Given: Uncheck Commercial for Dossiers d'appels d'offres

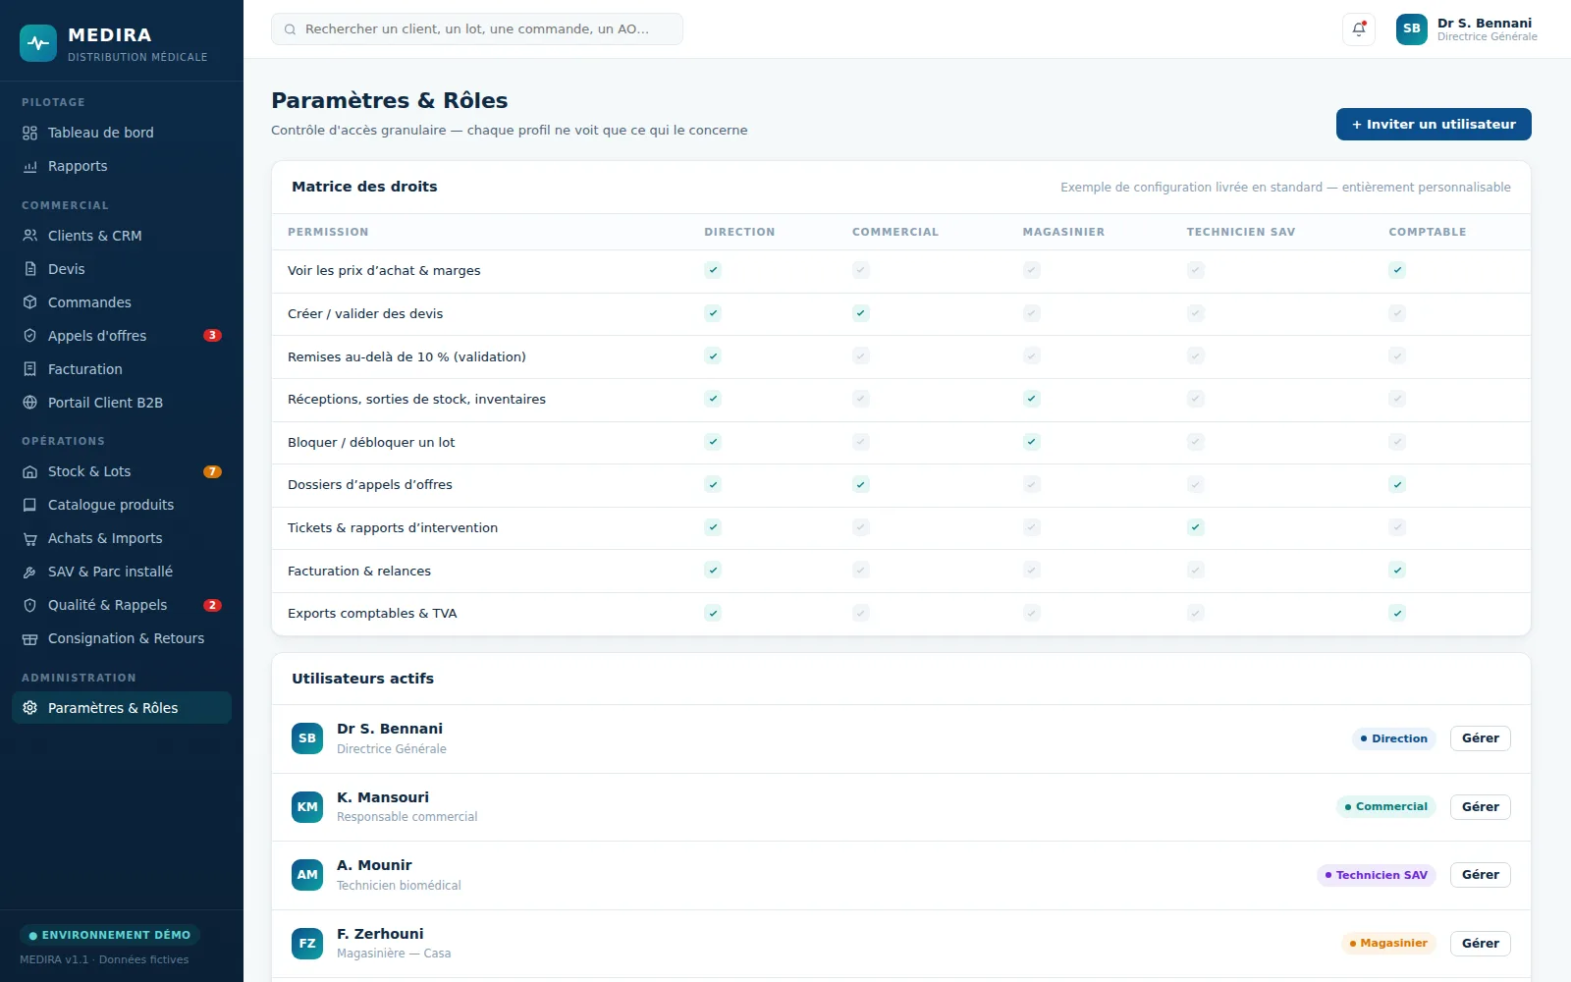Looking at the screenshot, I should (861, 484).
